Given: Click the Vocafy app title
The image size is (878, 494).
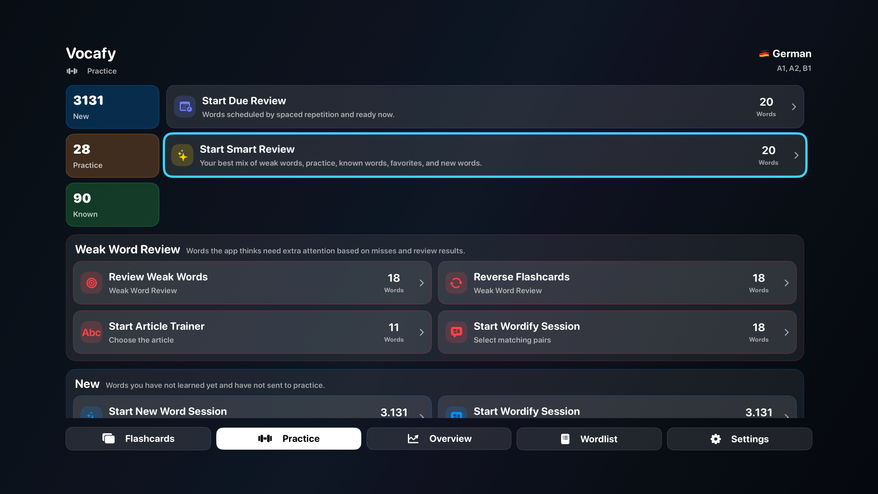Looking at the screenshot, I should 91,54.
